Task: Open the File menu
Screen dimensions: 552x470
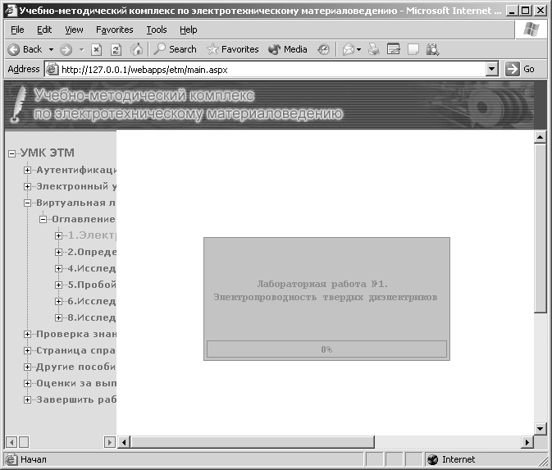Action: click(x=17, y=30)
